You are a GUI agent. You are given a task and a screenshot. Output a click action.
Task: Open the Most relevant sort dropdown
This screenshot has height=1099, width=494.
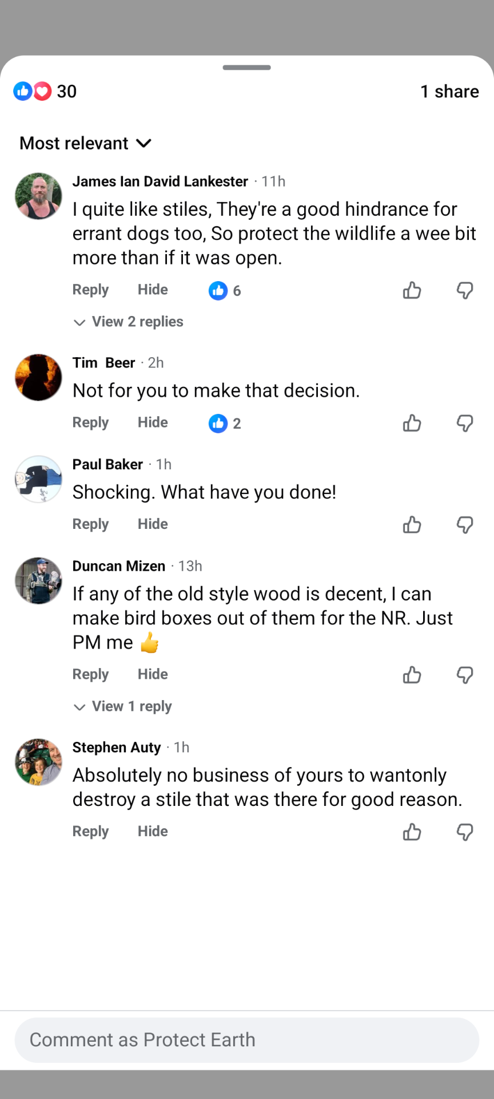point(86,143)
